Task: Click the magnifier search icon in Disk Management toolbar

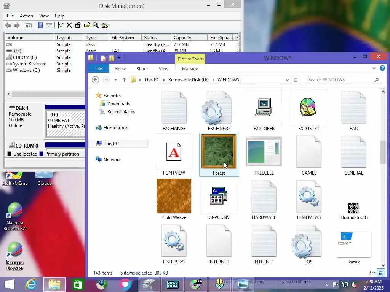Action: (96, 25)
